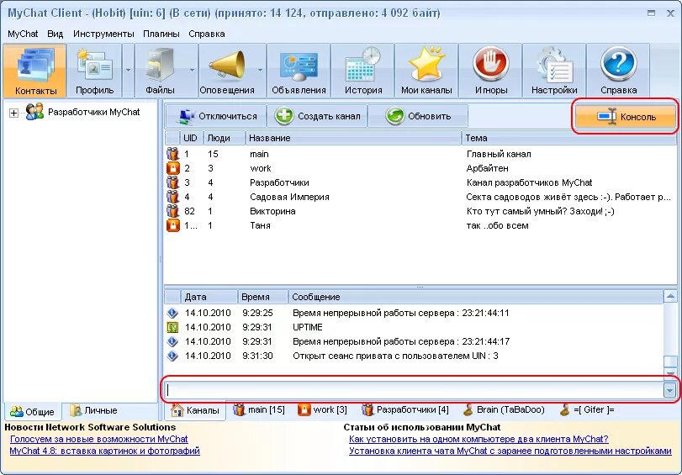
Task: Click the Дата column header in console
Action: click(209, 297)
